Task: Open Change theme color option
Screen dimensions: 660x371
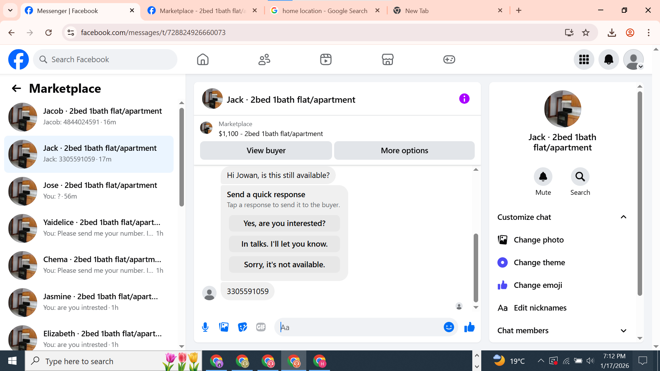Action: click(539, 262)
